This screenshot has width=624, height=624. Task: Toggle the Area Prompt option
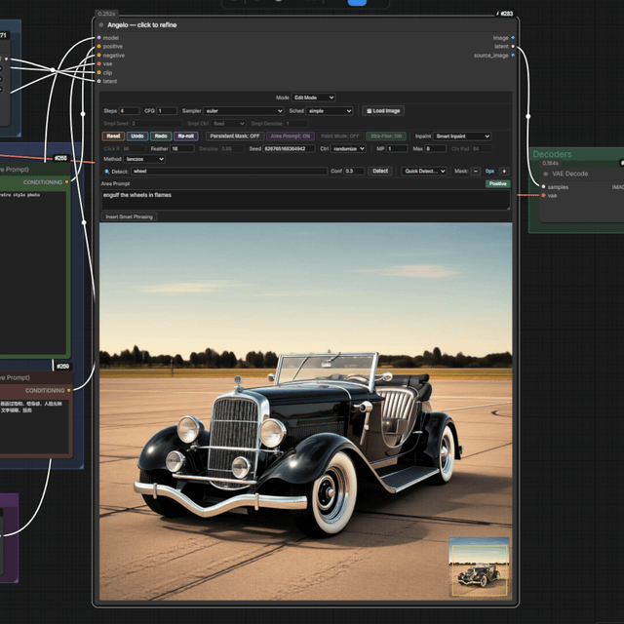tap(291, 136)
